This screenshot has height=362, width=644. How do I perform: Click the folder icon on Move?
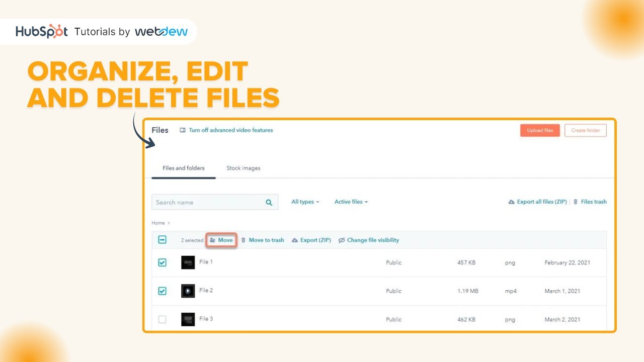tap(213, 240)
